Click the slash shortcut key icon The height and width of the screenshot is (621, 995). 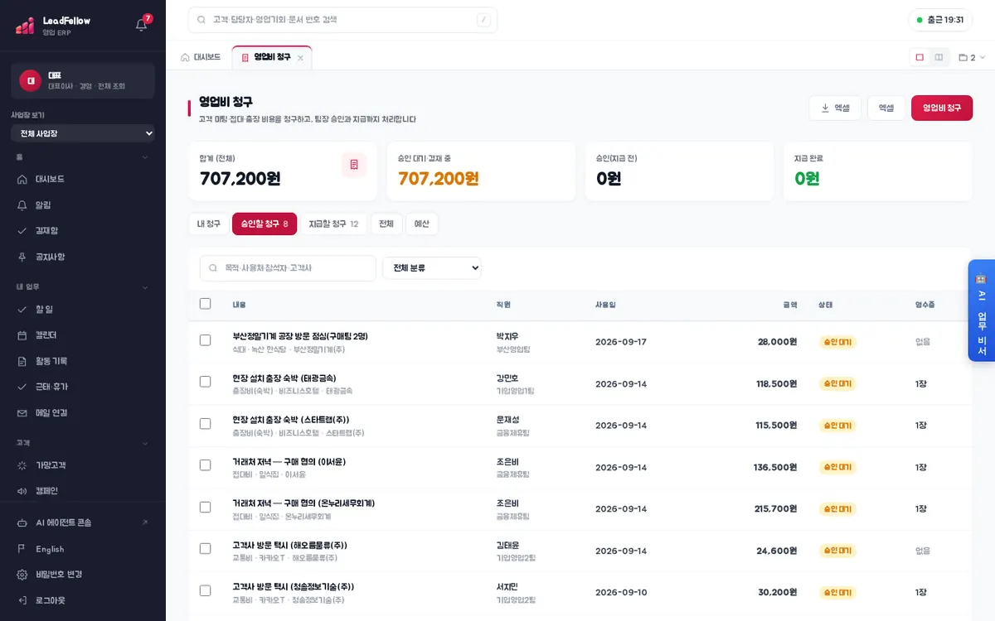(483, 20)
